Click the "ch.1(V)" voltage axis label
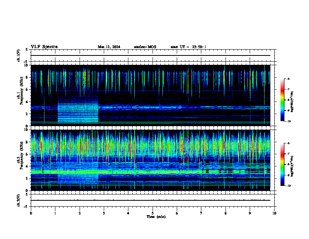The width and height of the screenshot is (309, 239). (19, 55)
